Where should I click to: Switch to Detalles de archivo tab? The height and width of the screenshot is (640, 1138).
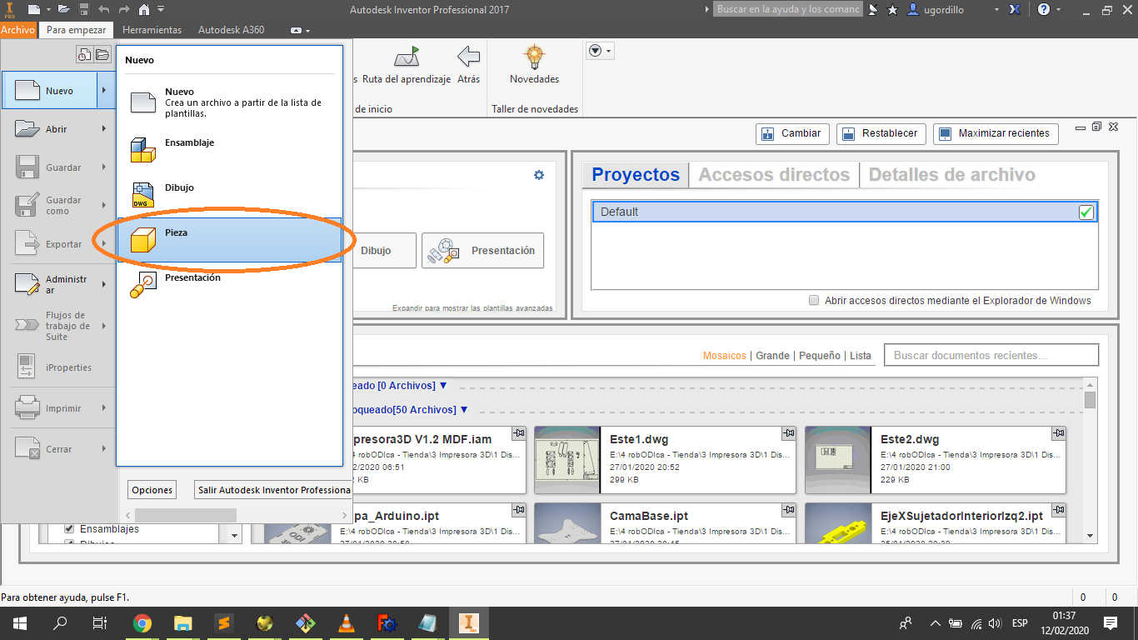coord(952,175)
